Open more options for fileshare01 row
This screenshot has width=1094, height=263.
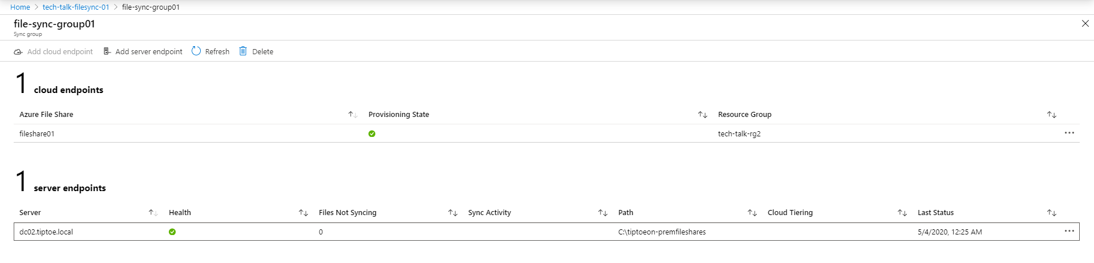(x=1069, y=133)
